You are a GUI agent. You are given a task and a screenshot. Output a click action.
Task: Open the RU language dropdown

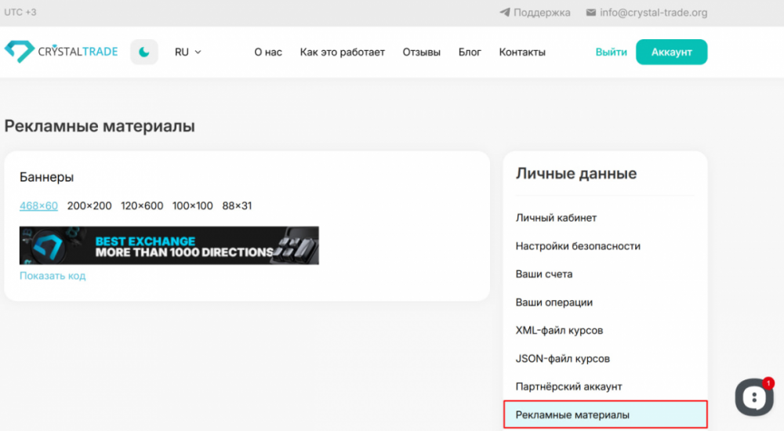coord(188,53)
